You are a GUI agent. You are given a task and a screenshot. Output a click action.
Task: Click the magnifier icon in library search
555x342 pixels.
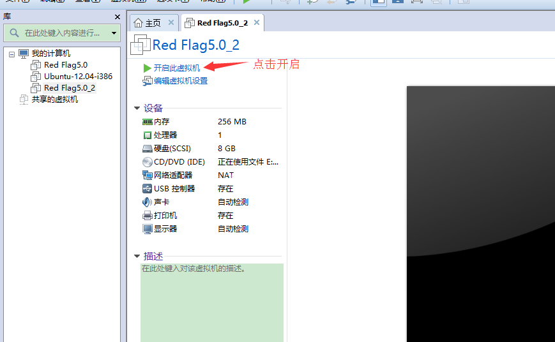pyautogui.click(x=14, y=33)
